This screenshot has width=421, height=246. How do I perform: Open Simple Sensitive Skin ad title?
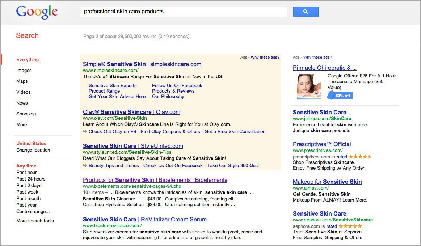[x=142, y=64]
